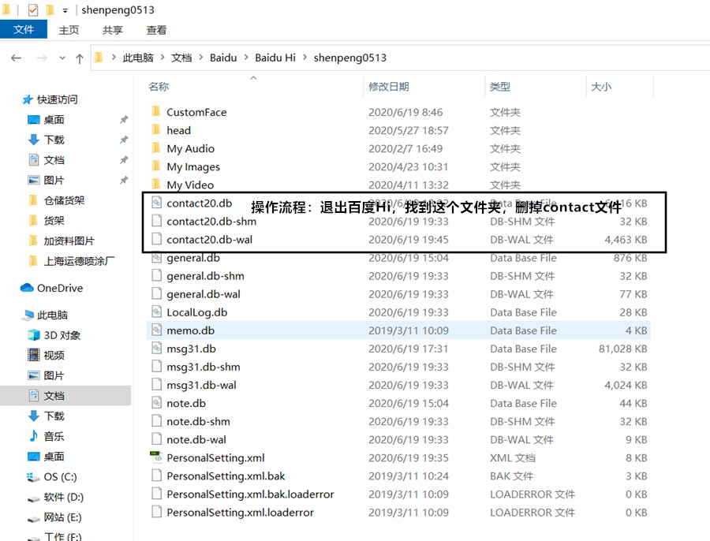Sort files by 类型 column header

click(x=500, y=87)
